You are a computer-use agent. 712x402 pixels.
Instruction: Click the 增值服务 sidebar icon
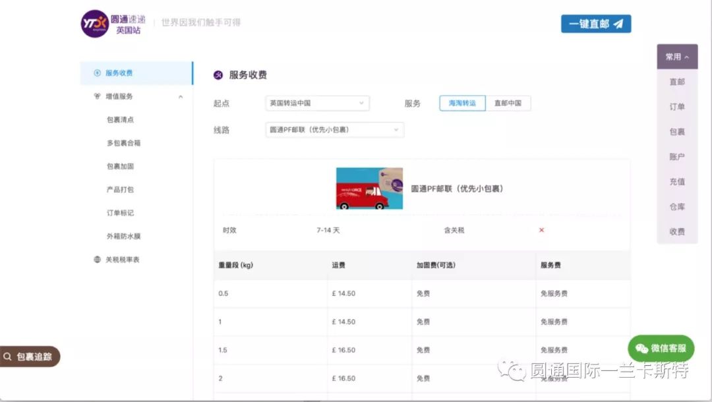[98, 96]
